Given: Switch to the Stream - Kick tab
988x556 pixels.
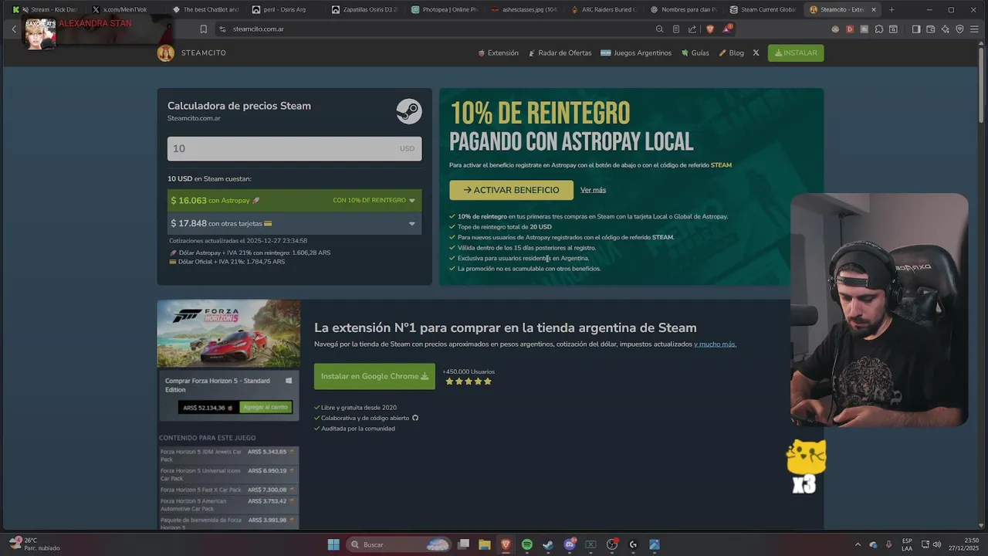Looking at the screenshot, I should point(46,9).
